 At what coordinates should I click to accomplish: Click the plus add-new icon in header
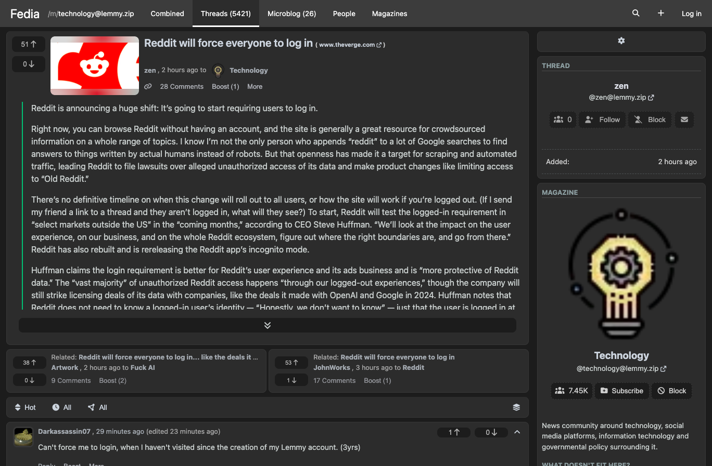[661, 14]
